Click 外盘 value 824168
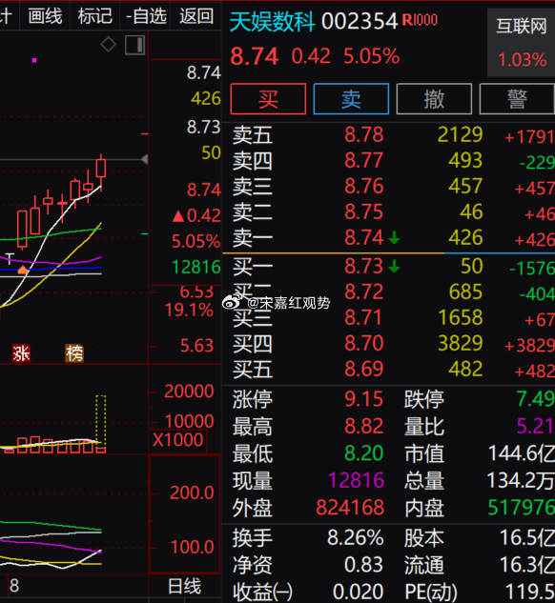This screenshot has height=603, width=555. (x=350, y=508)
